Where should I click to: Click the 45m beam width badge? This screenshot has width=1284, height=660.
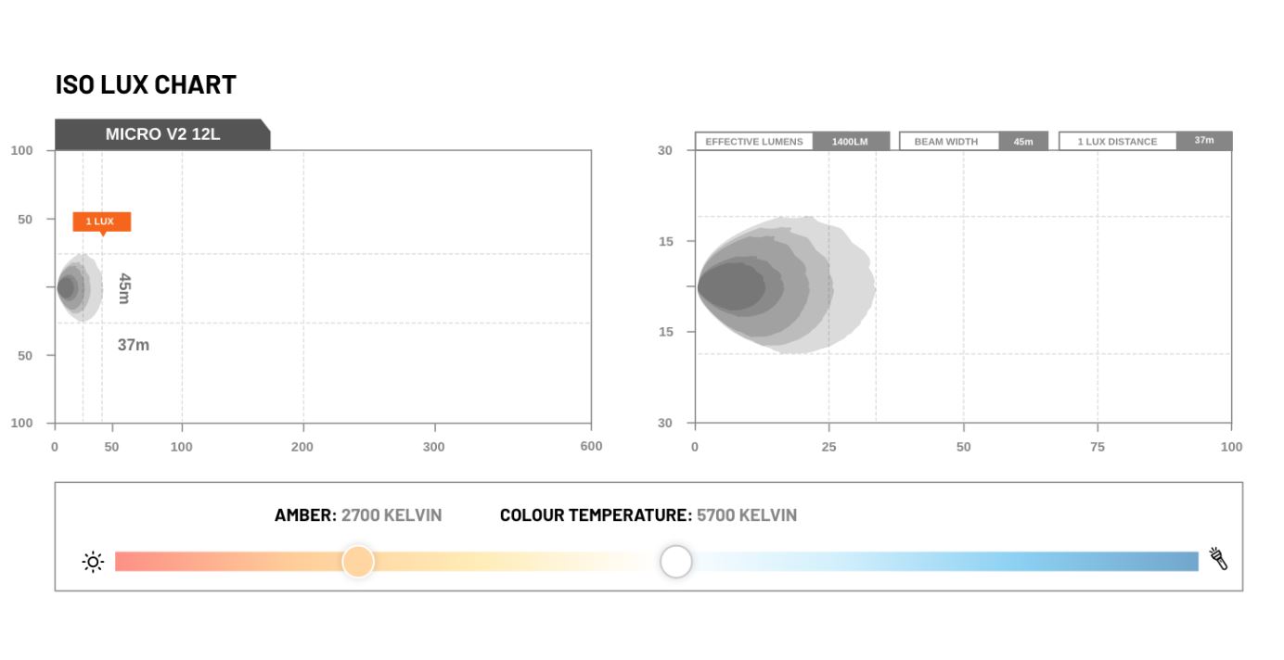click(x=1023, y=142)
